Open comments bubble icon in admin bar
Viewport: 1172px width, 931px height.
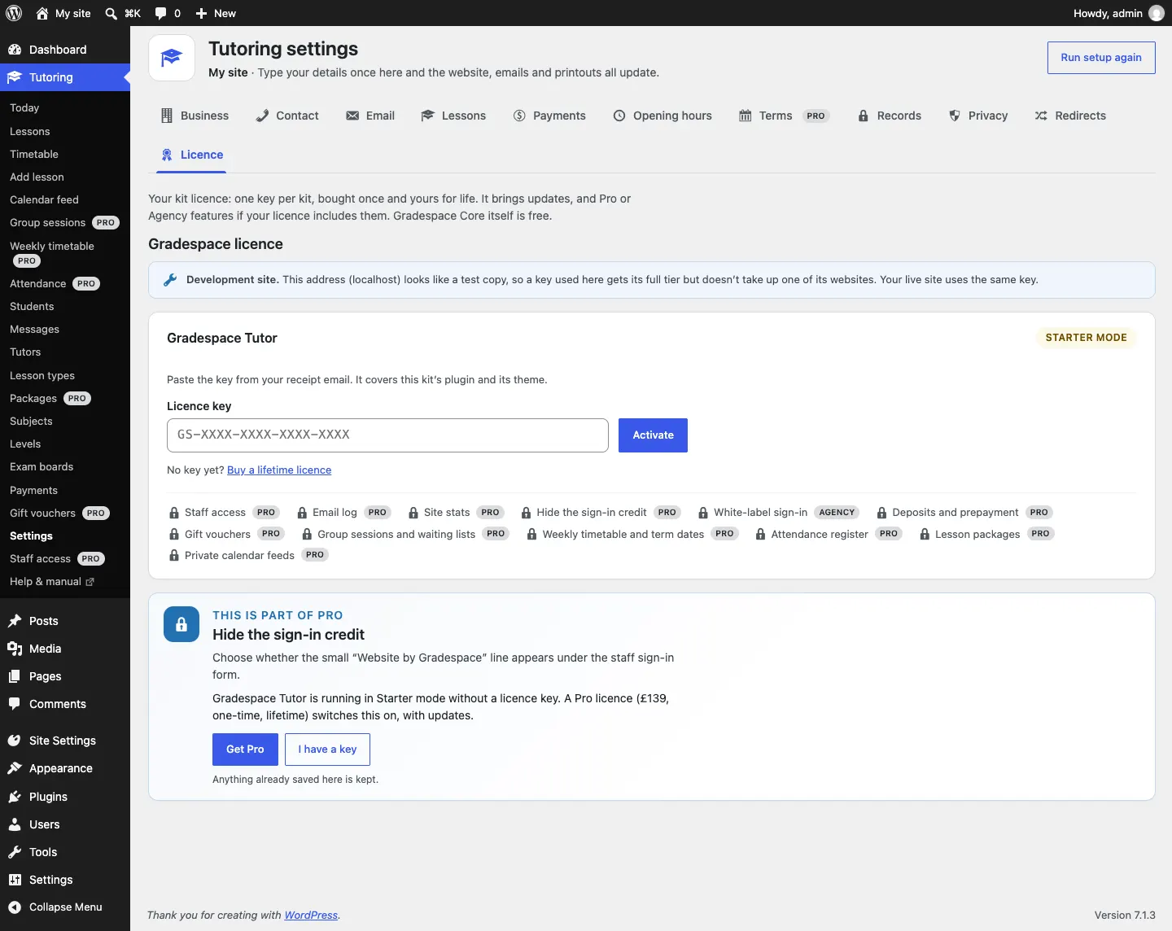click(x=160, y=13)
